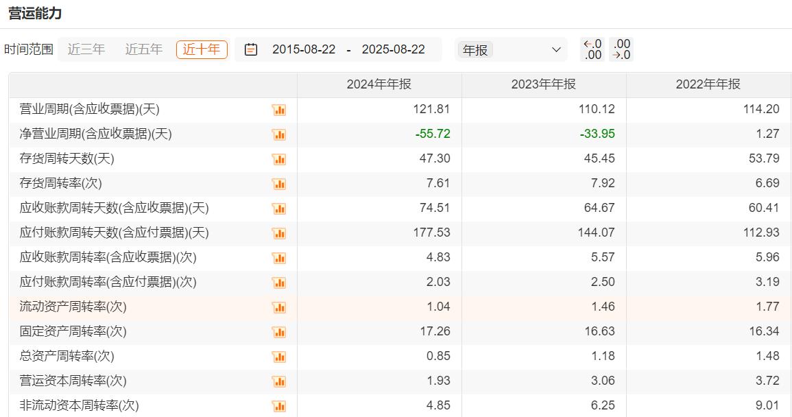Select 近三年 time range
792x417 pixels.
pos(86,49)
